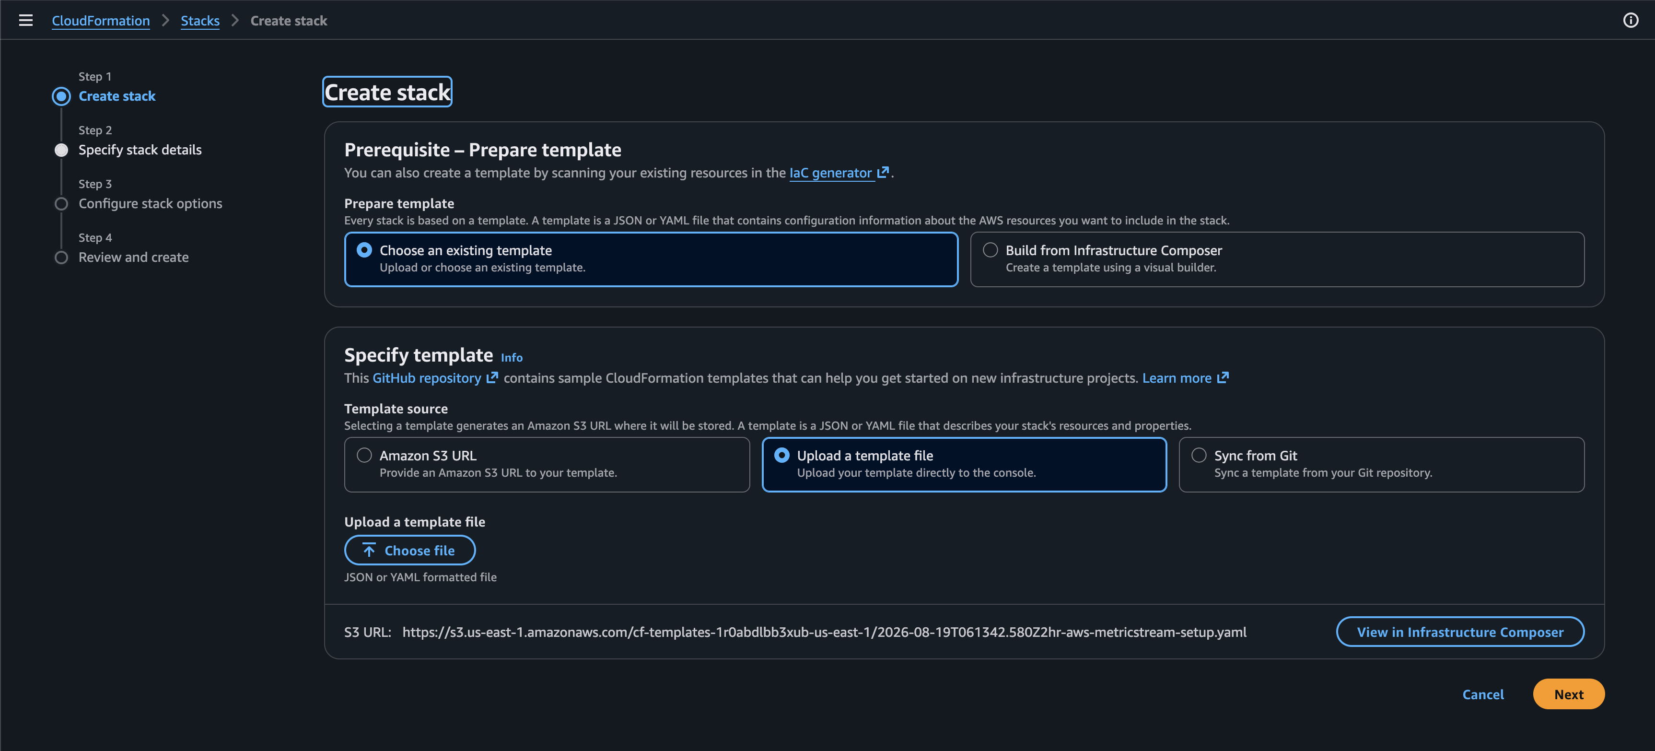
Task: Click the Step 2 indicator circle
Action: click(61, 150)
